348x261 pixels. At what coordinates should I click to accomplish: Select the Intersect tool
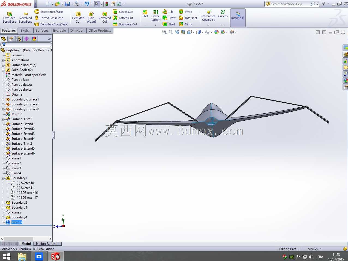(188, 18)
